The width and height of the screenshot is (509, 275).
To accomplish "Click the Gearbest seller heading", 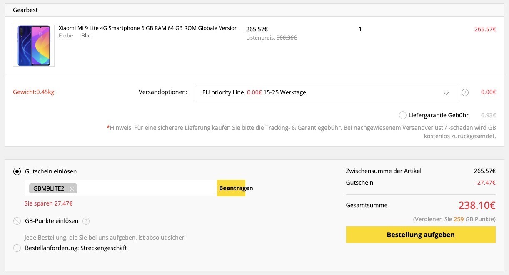I will [x=25, y=10].
